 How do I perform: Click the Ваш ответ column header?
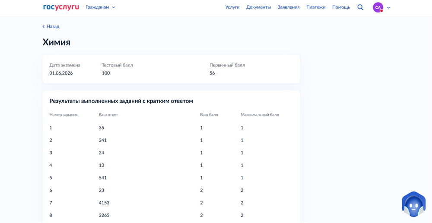108,115
